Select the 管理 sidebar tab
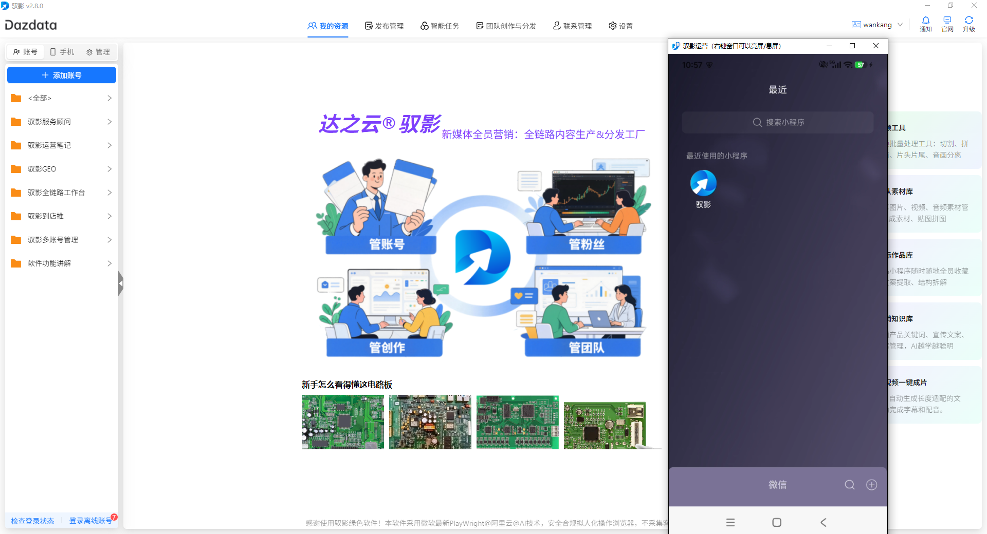Screen dimensions: 987x534 [98, 52]
